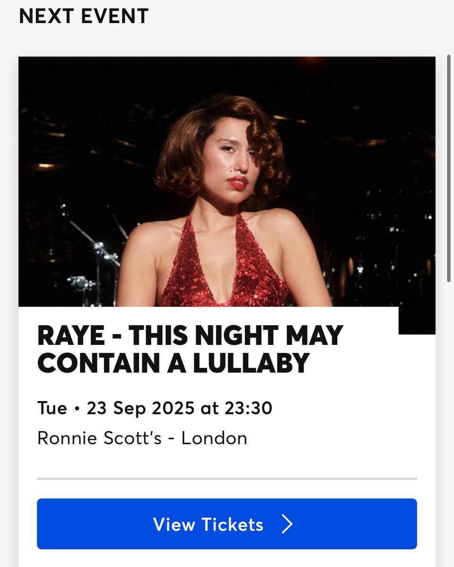Click the blue View Tickets button
The height and width of the screenshot is (567, 454).
pyautogui.click(x=227, y=524)
